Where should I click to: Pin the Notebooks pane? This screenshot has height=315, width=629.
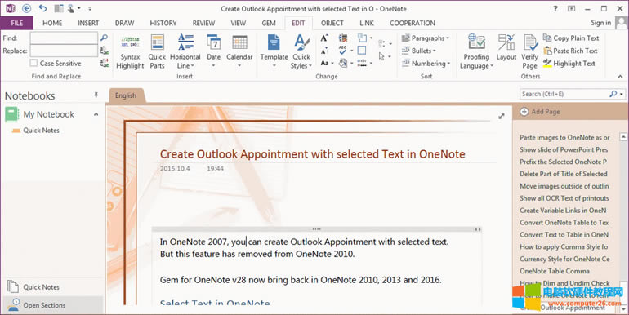pos(96,95)
